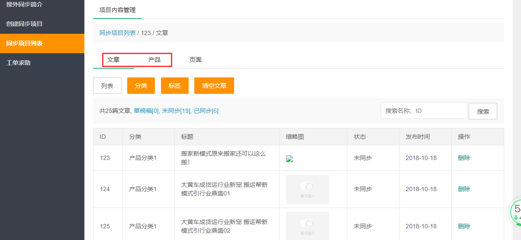
Task: Open 创建同步项目 sidebar item
Action: tap(25, 24)
